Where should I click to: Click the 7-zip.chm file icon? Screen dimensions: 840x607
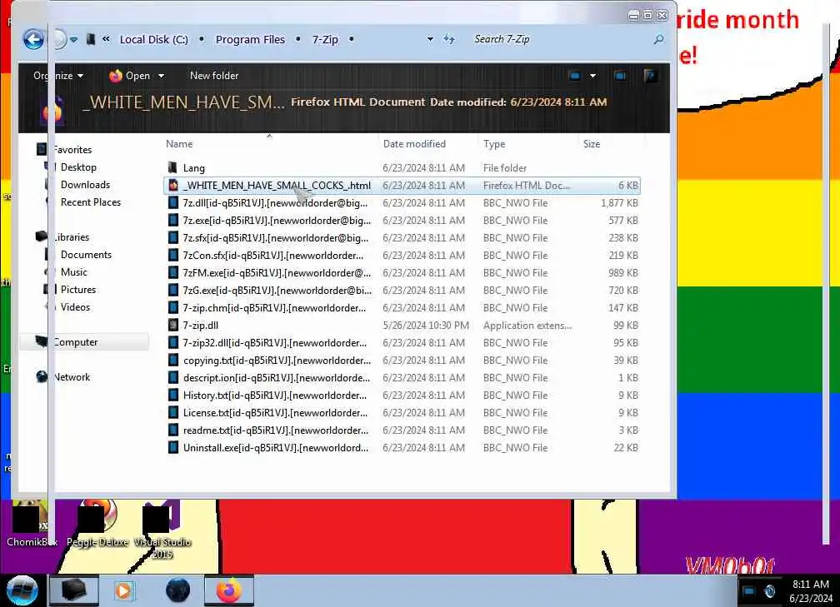tap(173, 308)
